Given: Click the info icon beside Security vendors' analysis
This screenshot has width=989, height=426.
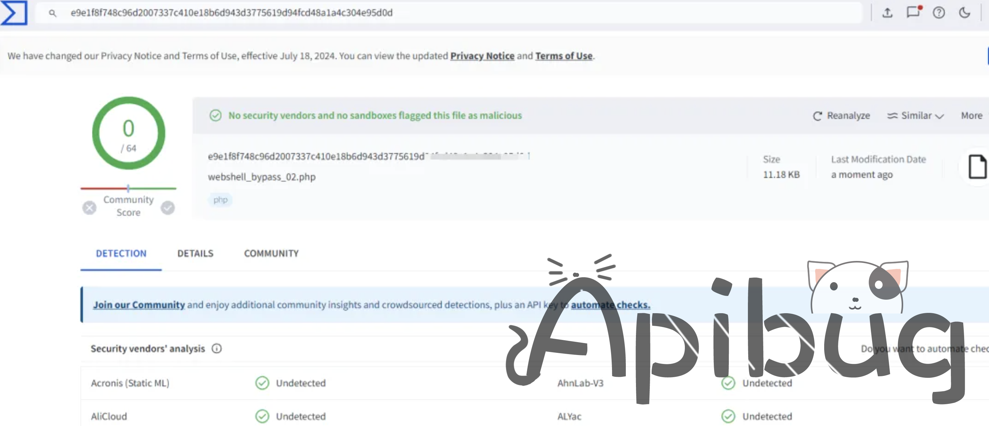Looking at the screenshot, I should coord(216,349).
